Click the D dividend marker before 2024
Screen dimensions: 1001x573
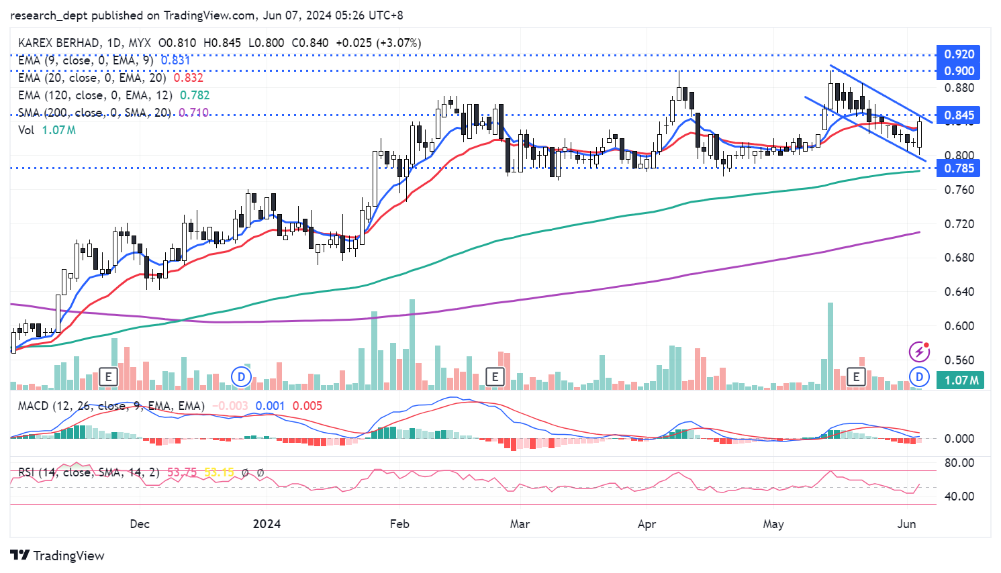coord(241,377)
